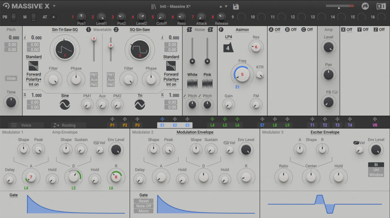
Task: Open the Standard wavetable mode dropdown
Action: (x=34, y=57)
